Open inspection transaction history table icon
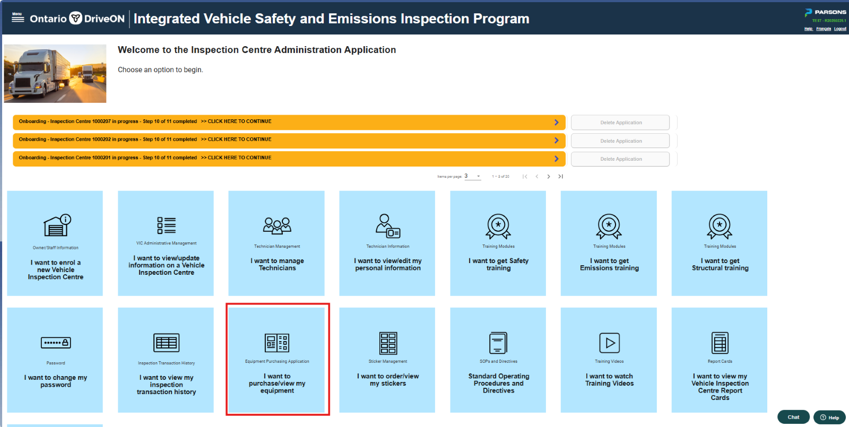The image size is (849, 427). tap(166, 343)
